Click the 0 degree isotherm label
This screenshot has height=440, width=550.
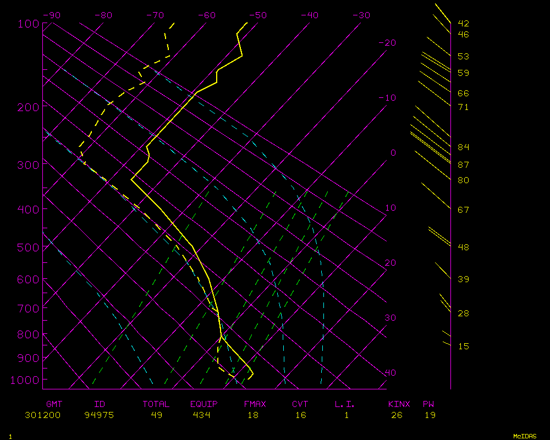pyautogui.click(x=393, y=153)
